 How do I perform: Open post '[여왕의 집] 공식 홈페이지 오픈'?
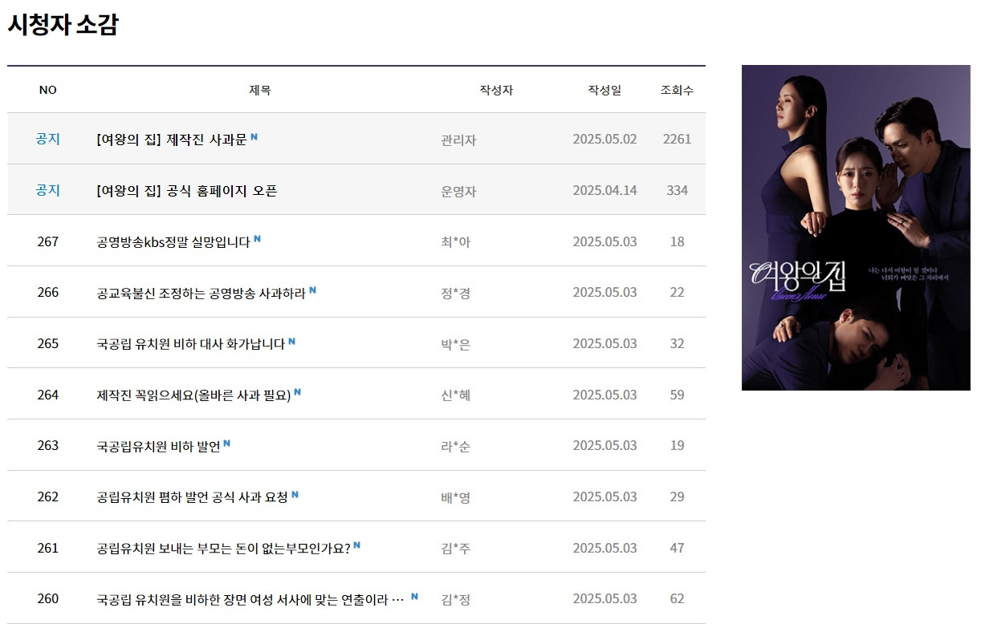tap(186, 191)
